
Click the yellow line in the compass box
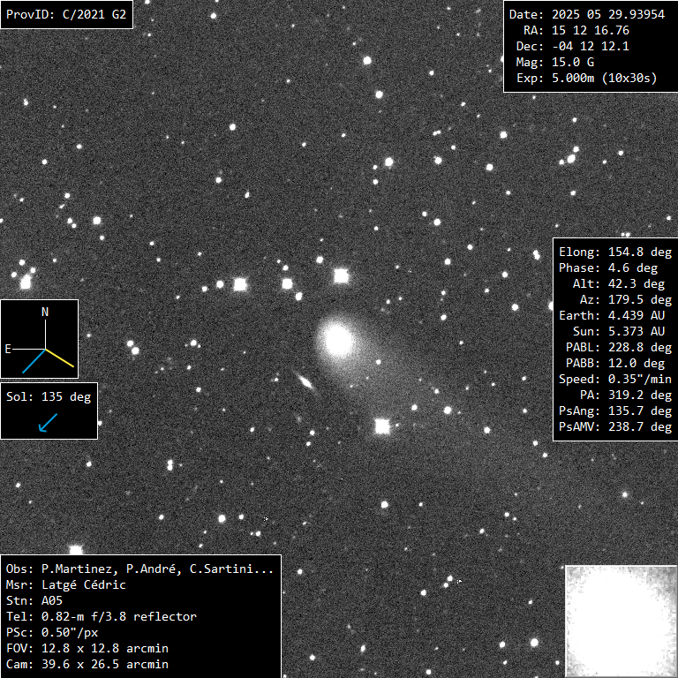click(x=60, y=357)
